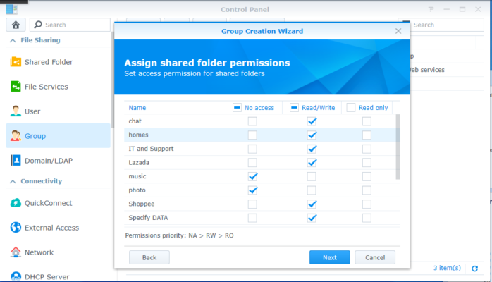
Task: Click the right Search field in Control Panel
Action: [441, 25]
